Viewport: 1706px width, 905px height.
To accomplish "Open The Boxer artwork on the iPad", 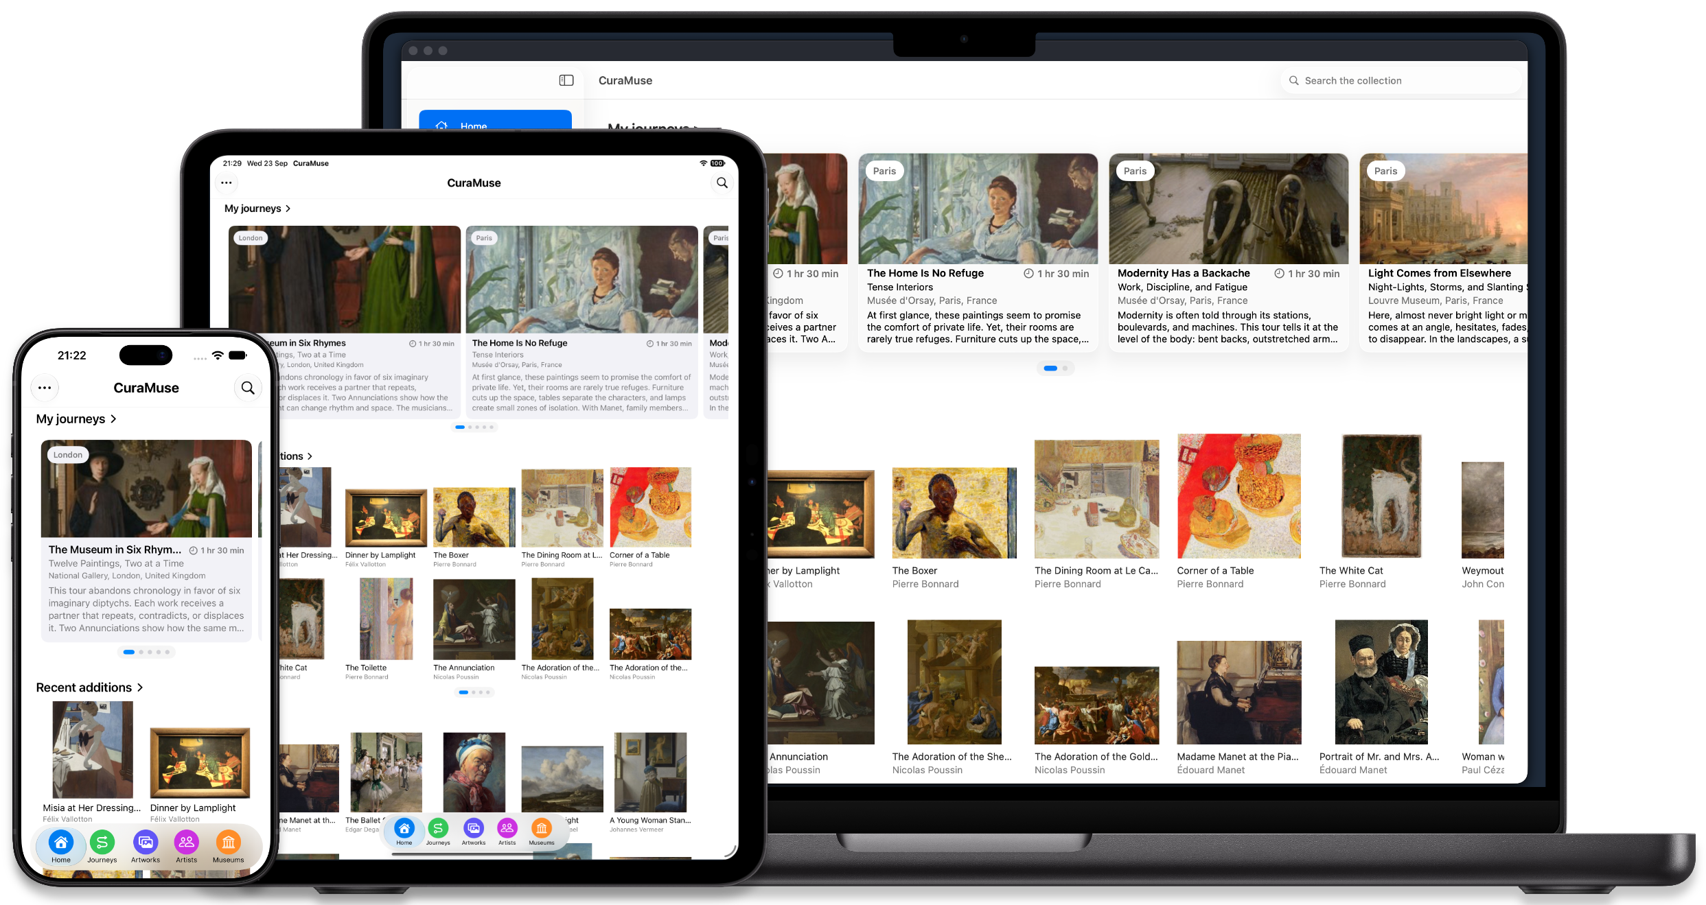I will click(x=474, y=527).
